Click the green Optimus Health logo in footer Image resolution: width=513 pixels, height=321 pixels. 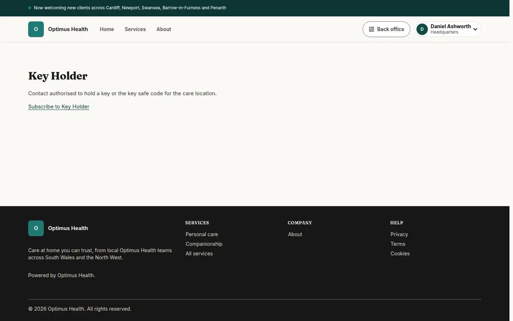pyautogui.click(x=36, y=228)
